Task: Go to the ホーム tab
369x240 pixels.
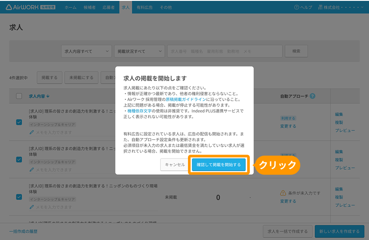Action: [70, 7]
